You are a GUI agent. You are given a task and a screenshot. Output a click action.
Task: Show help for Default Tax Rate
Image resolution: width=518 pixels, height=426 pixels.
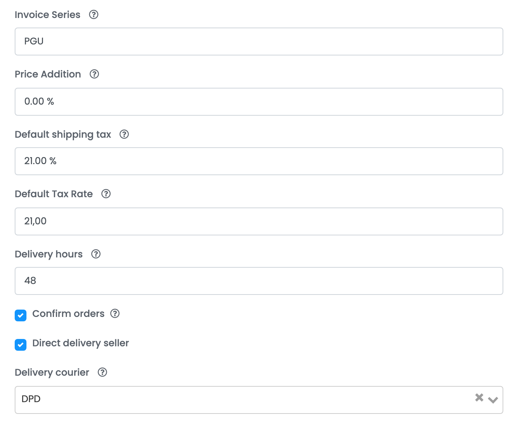106,194
